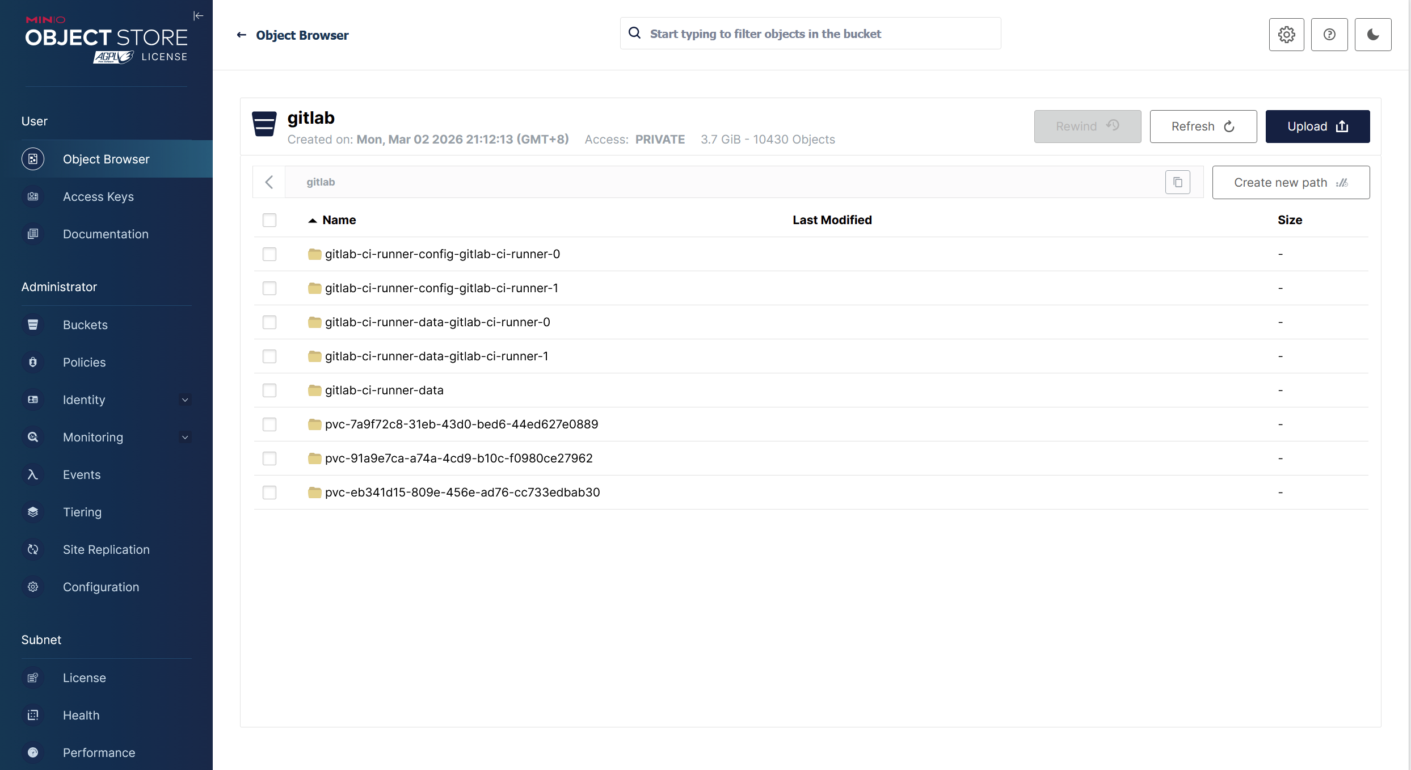The width and height of the screenshot is (1411, 770).
Task: Open the pvc-91a9e7ca-a74a-4cd9-b10c-f0980ce27962 folder
Action: 458,458
